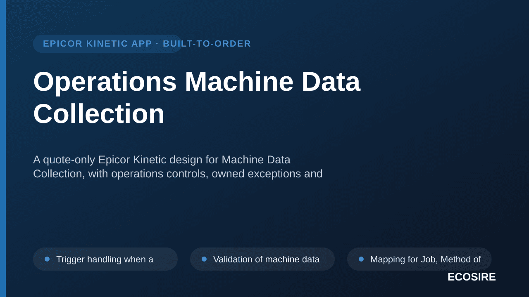Open the 'Trigger handling when a' pill
Screen dimensions: 529x297
105,259
